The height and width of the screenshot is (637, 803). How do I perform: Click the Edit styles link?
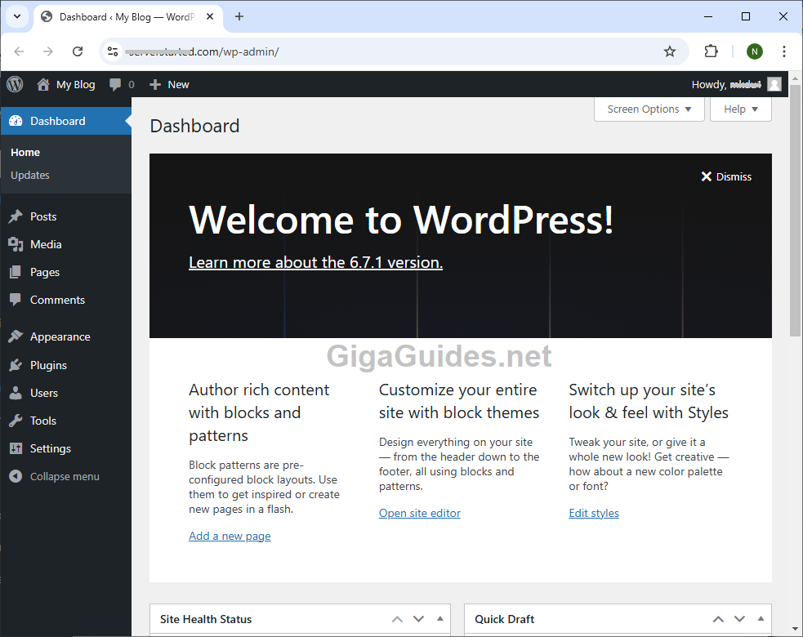click(x=594, y=513)
